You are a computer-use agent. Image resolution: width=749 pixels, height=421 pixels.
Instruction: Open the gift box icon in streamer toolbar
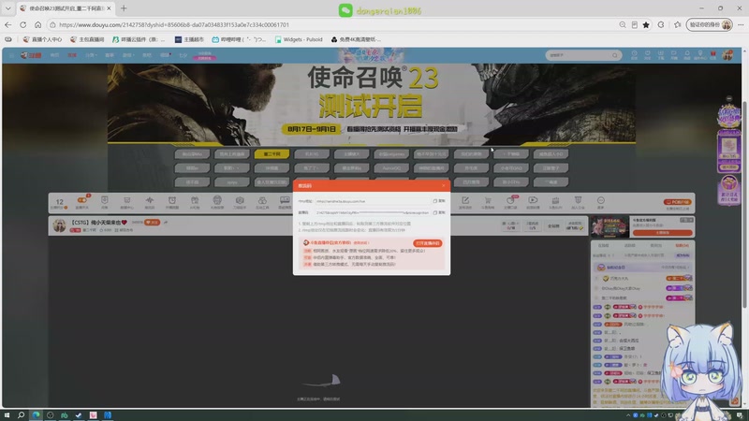pos(195,202)
